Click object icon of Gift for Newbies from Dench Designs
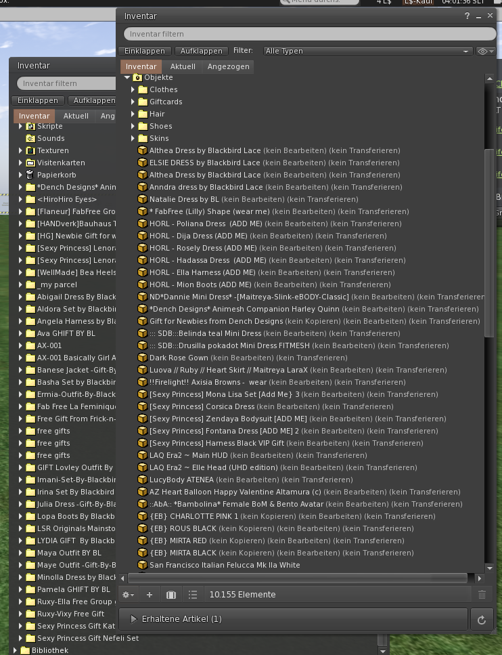 142,321
